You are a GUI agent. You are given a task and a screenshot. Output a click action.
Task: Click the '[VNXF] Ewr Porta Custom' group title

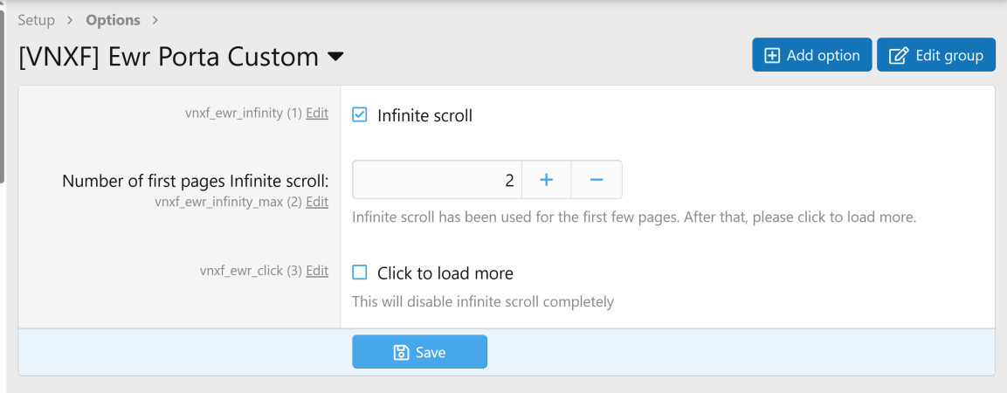[169, 57]
